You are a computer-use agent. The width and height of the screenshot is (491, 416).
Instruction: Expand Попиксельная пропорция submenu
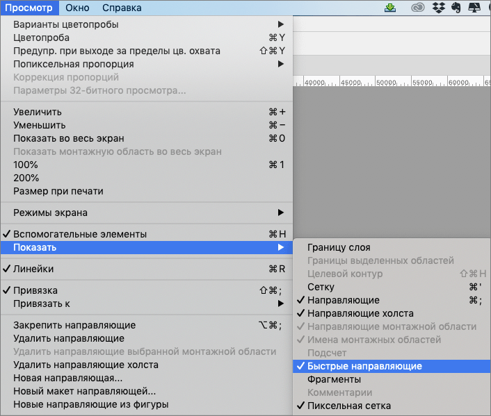pyautogui.click(x=147, y=64)
